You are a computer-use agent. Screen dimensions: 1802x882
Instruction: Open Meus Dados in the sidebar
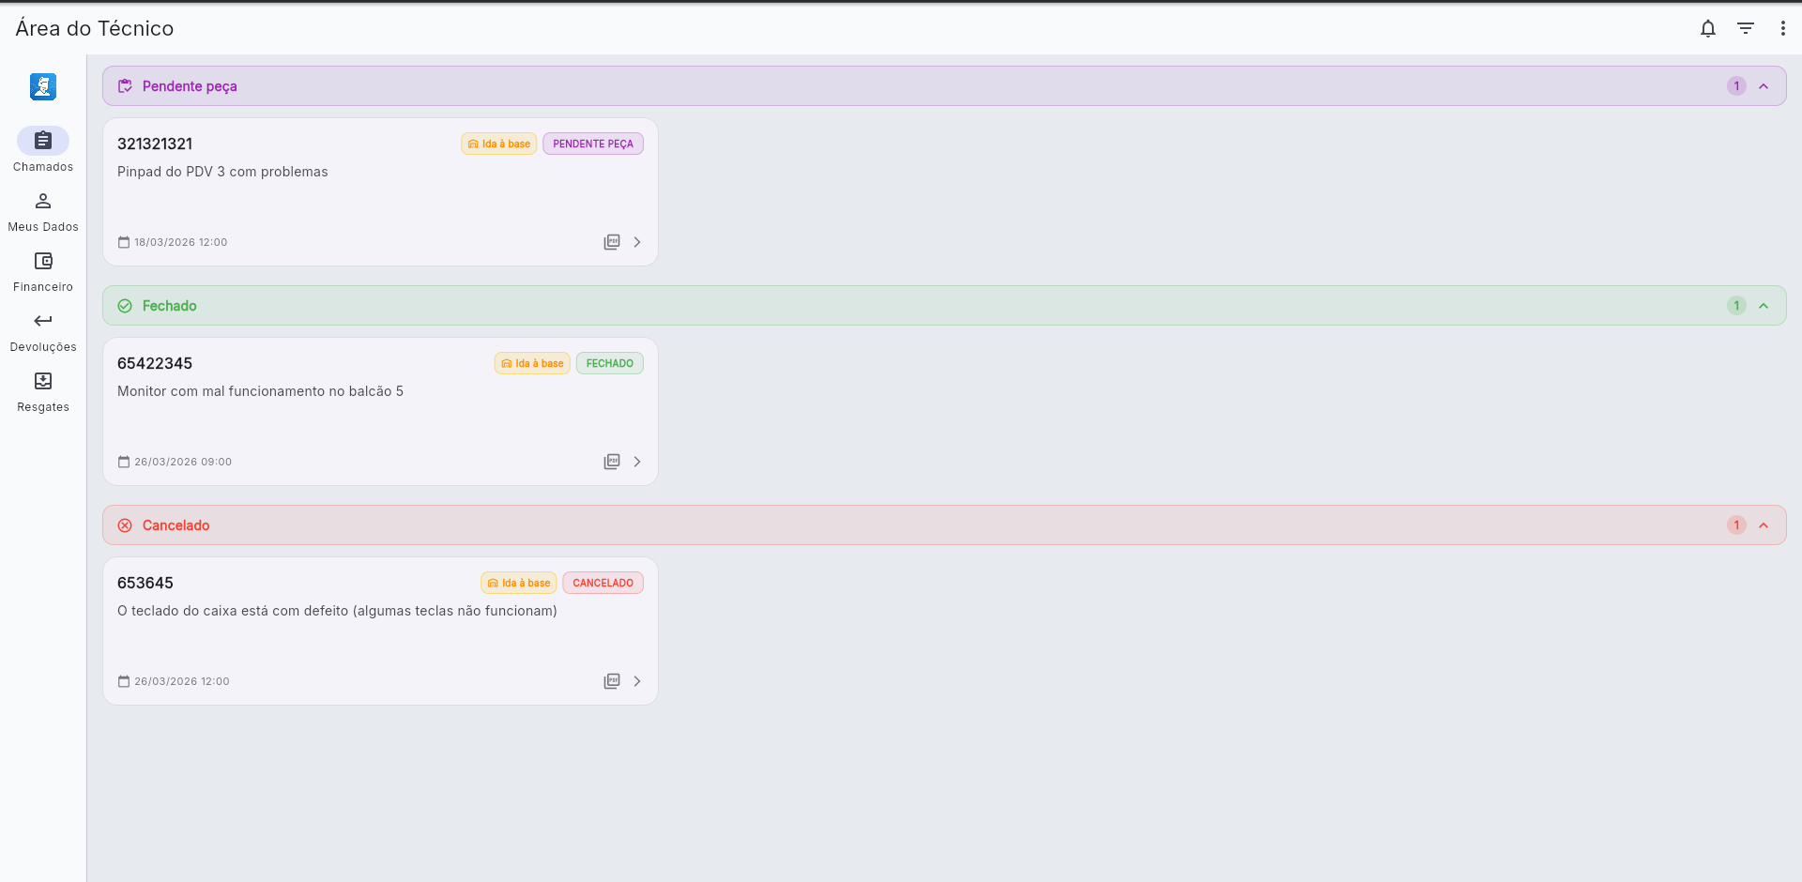(x=43, y=211)
